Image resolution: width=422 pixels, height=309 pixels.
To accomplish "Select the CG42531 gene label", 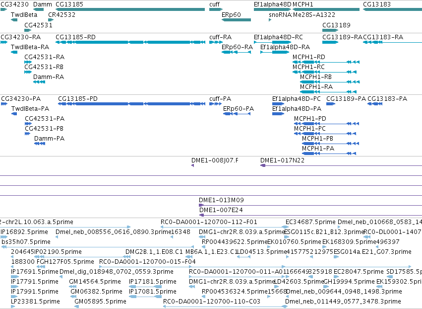I will (39, 25).
